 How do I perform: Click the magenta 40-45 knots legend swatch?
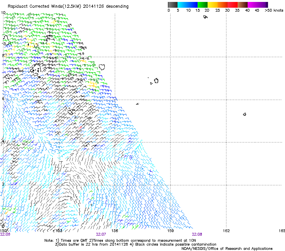[x=253, y=5]
